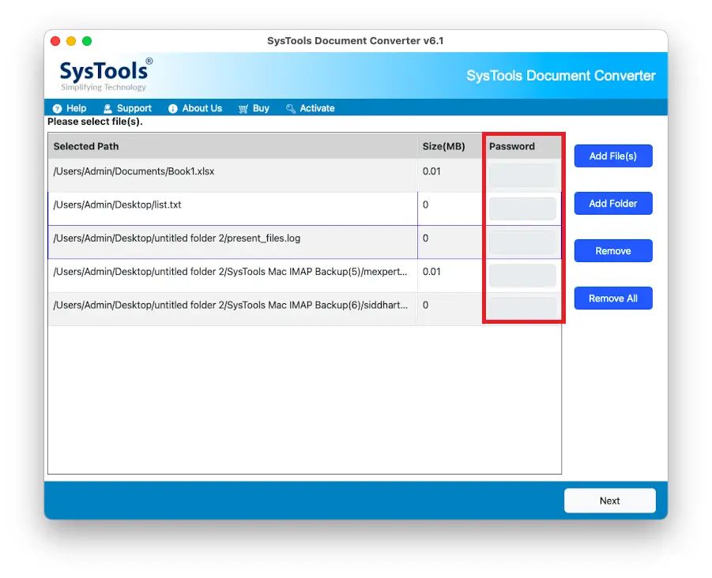Select the /Users/Admin/Documents/Book1.xlsx path

pos(134,171)
